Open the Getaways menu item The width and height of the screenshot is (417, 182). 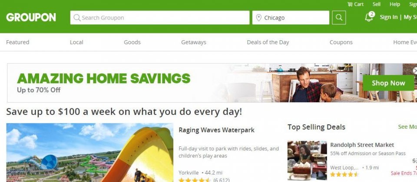[194, 42]
